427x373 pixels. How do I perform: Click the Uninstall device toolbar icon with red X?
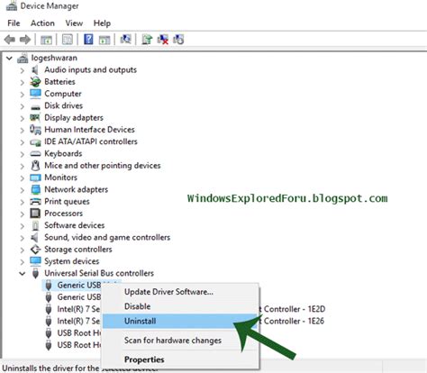(x=163, y=40)
